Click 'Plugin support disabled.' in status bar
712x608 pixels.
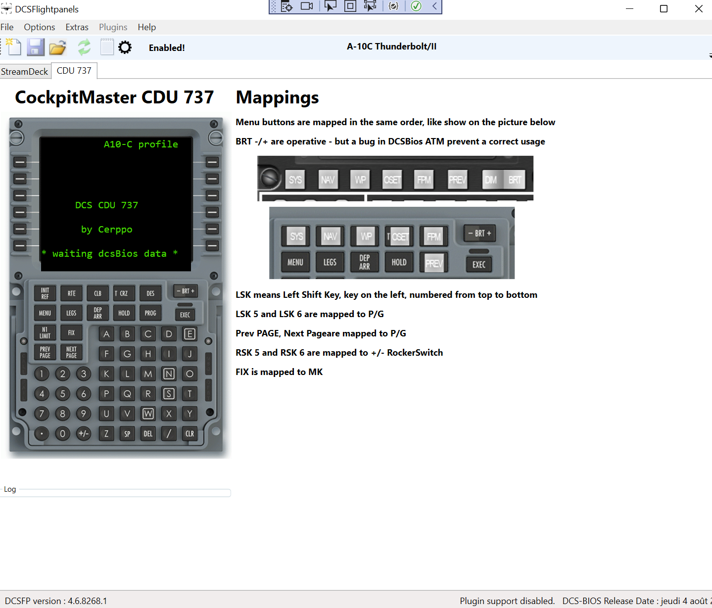507,601
